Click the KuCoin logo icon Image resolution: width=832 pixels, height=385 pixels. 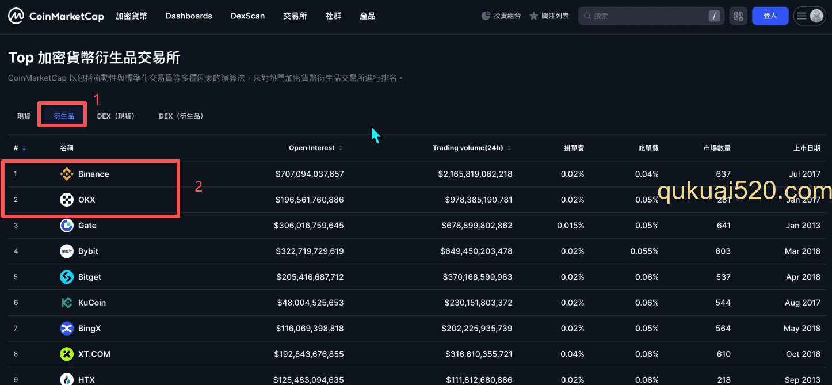click(x=67, y=303)
